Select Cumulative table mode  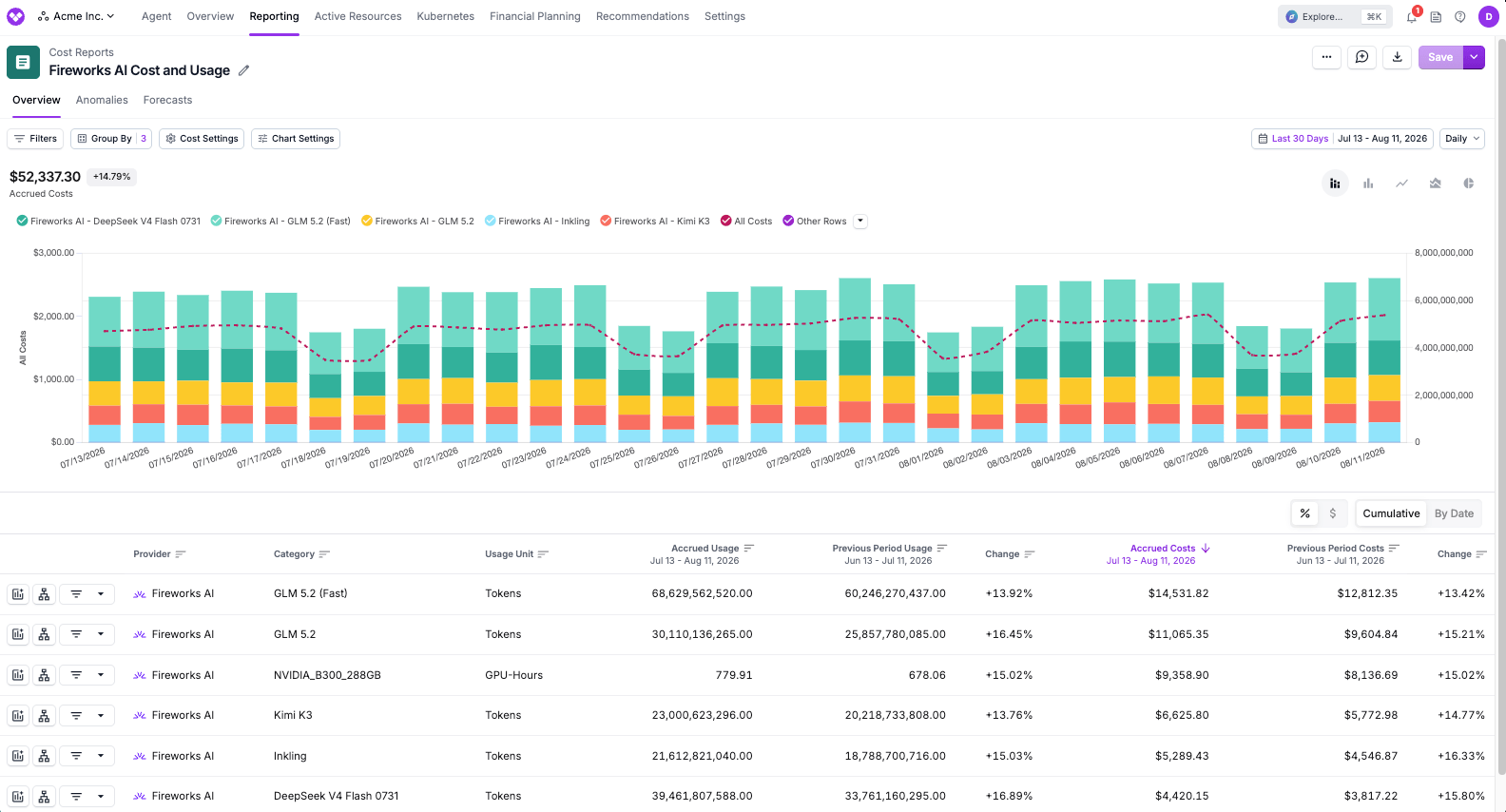pyautogui.click(x=1391, y=513)
